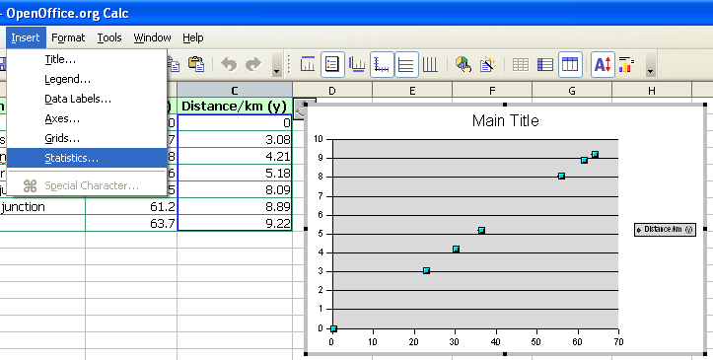
Task: Open the Help menu
Action: click(193, 37)
